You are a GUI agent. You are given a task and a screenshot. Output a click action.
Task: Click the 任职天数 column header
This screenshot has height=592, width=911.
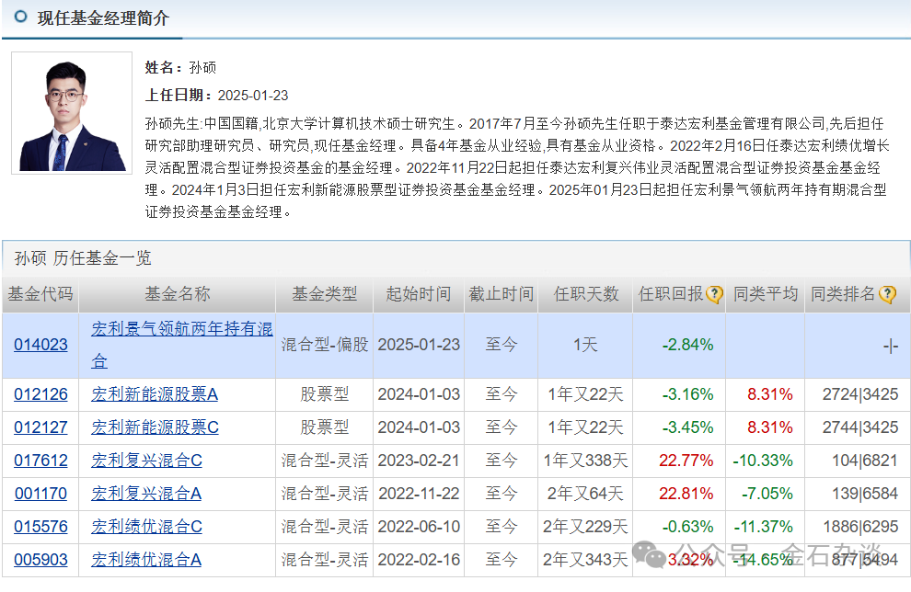pos(585,294)
